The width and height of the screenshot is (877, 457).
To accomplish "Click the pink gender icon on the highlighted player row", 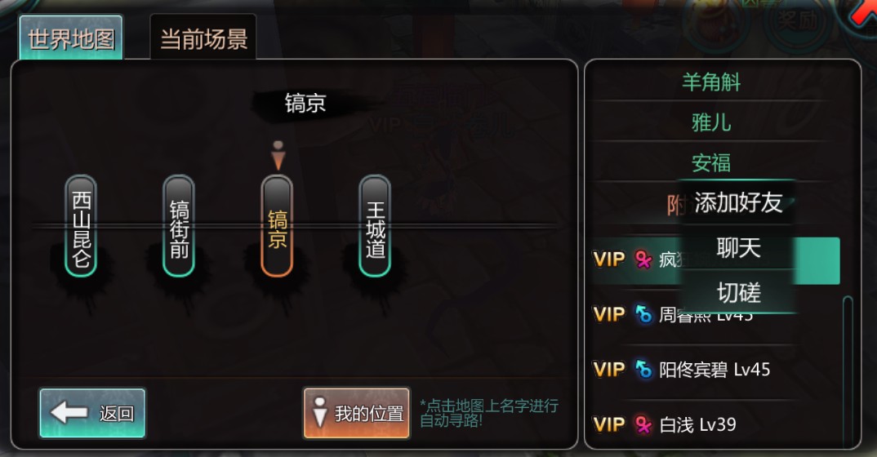I will pos(643,260).
